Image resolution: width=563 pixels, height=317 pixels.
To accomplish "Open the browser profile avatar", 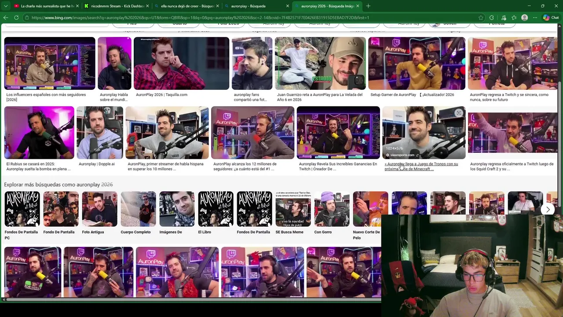I will click(x=524, y=18).
